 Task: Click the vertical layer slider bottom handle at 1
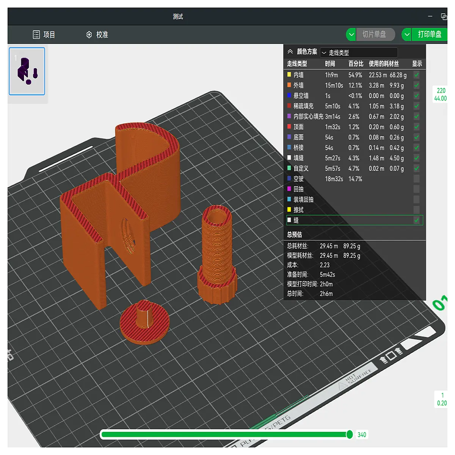pyautogui.click(x=441, y=399)
